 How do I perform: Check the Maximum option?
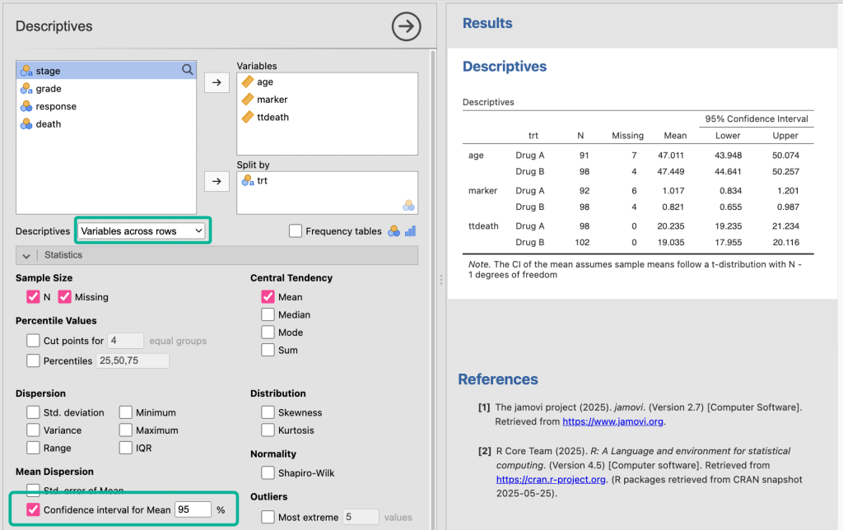pyautogui.click(x=126, y=430)
